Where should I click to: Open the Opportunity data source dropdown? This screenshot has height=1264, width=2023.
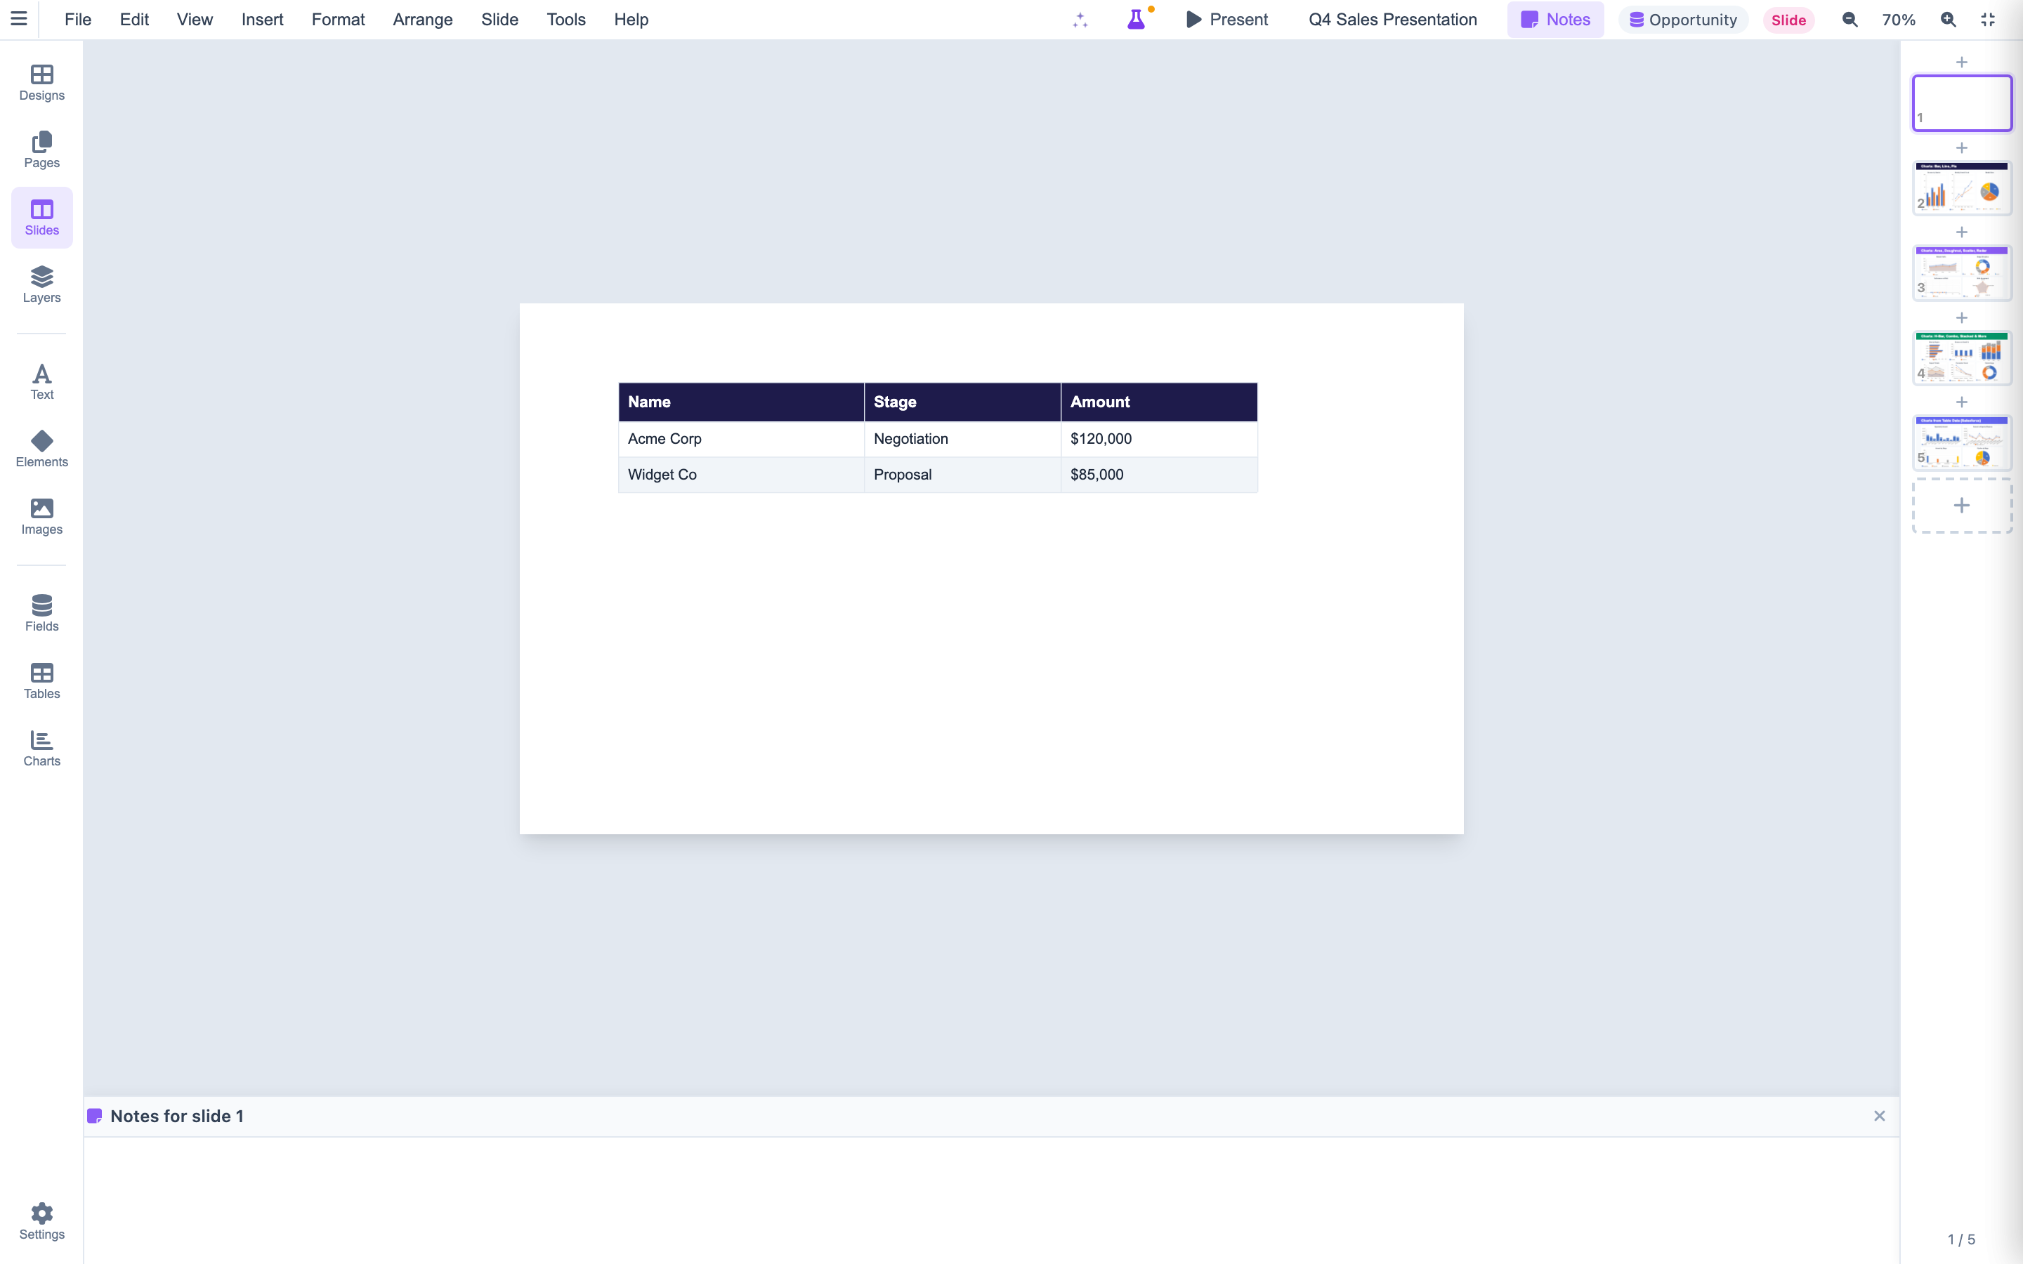tap(1682, 19)
